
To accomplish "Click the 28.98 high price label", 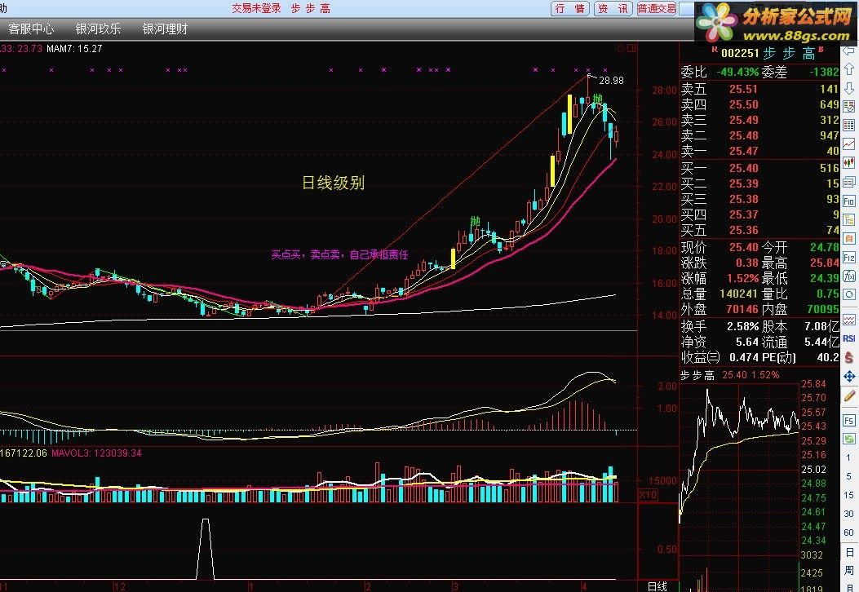I will 611,81.
